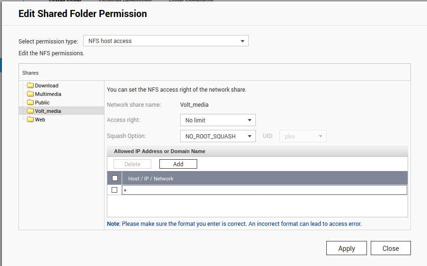The image size is (427, 266).
Task: Click the Delete button
Action: tap(132, 164)
